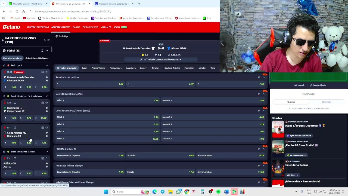The width and height of the screenshot is (348, 196).
Task: Click pin icon on Resultado del partido
Action: (259, 77)
